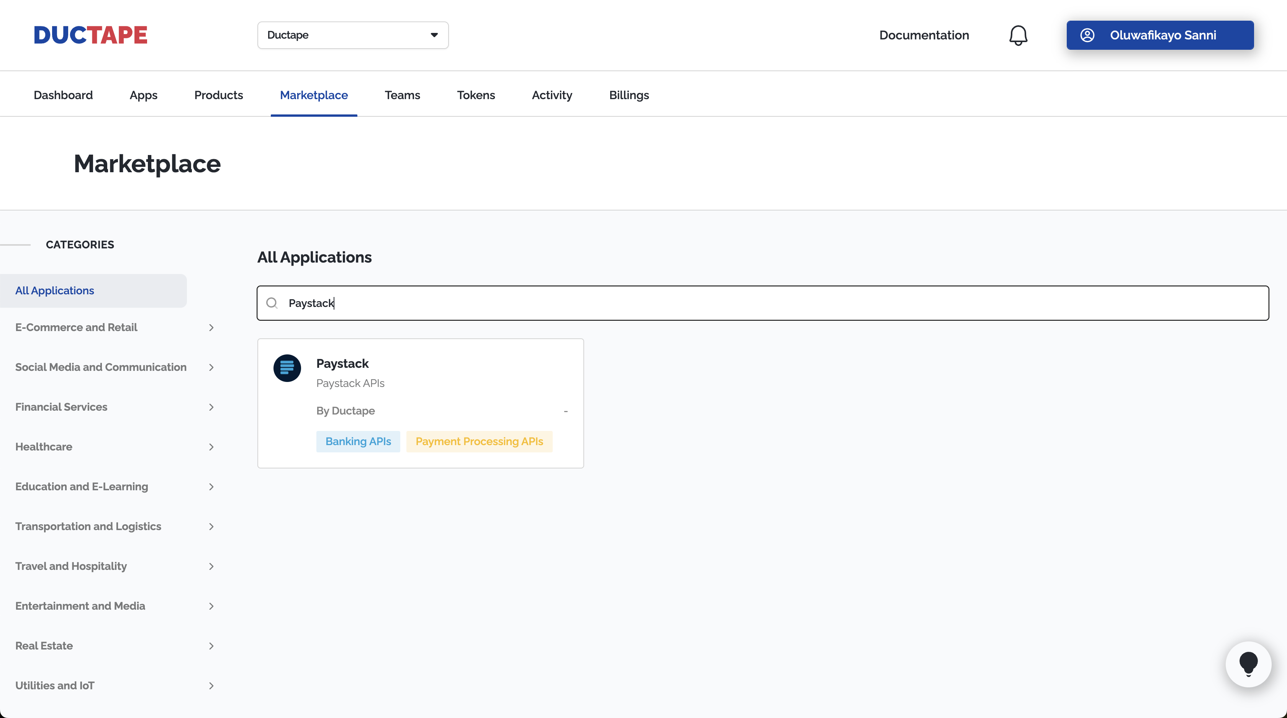The height and width of the screenshot is (718, 1287).
Task: Click the search magnifier icon
Action: 272,303
